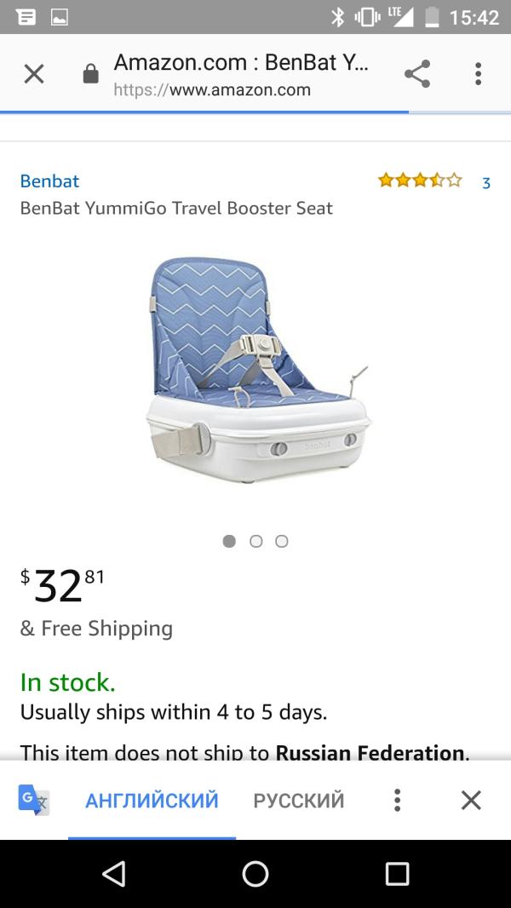This screenshot has height=908, width=511.
Task: Open the recent apps overview
Action: [397, 874]
